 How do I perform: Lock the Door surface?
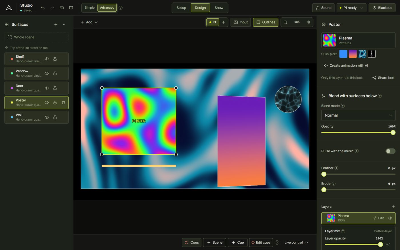coord(55,88)
